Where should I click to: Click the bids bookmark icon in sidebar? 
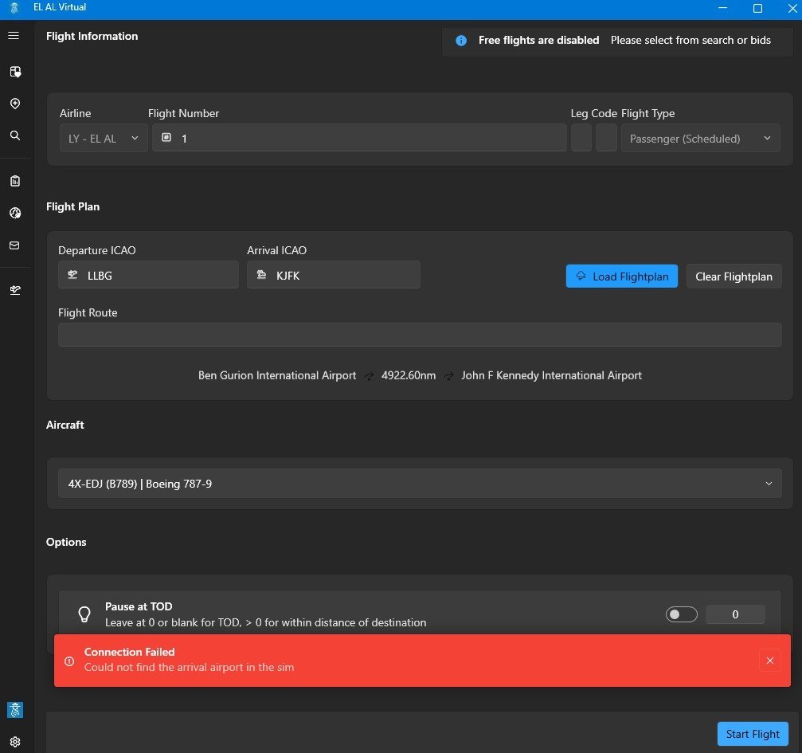(14, 72)
